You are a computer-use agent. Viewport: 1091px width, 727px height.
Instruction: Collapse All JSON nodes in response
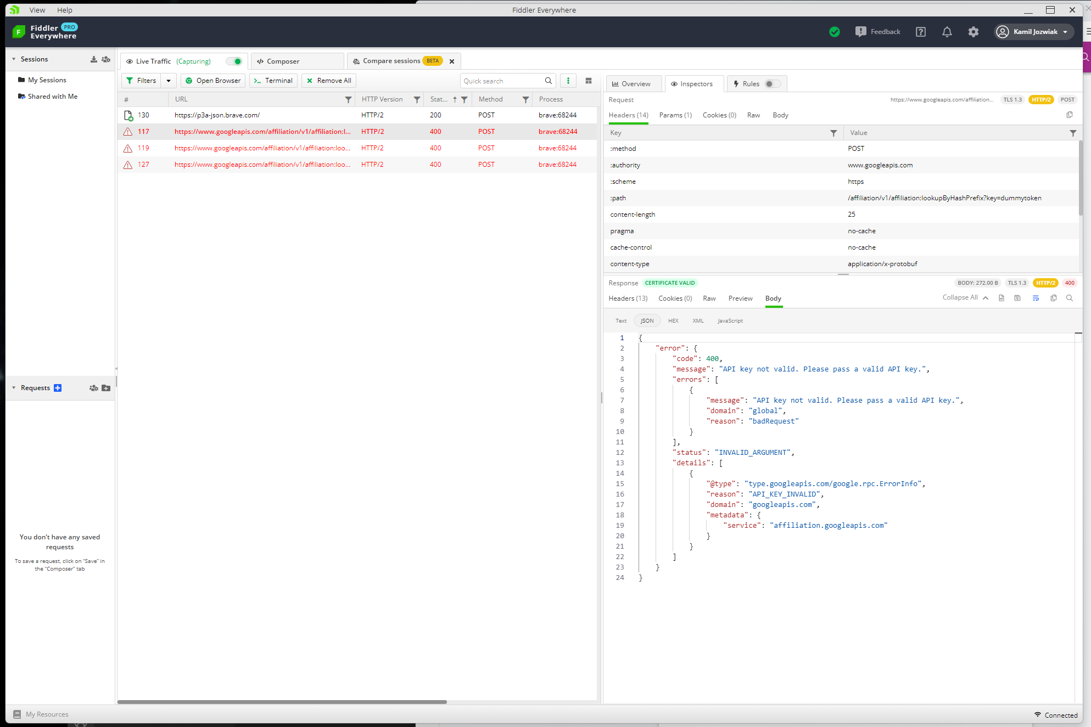965,297
